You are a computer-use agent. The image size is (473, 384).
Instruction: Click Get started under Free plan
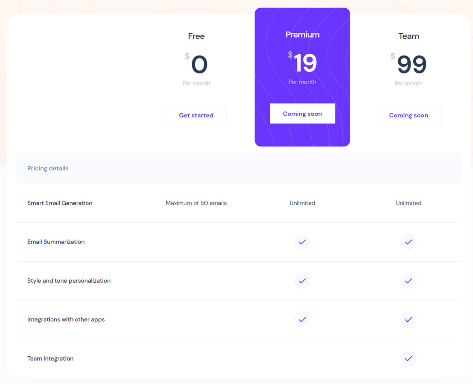196,115
